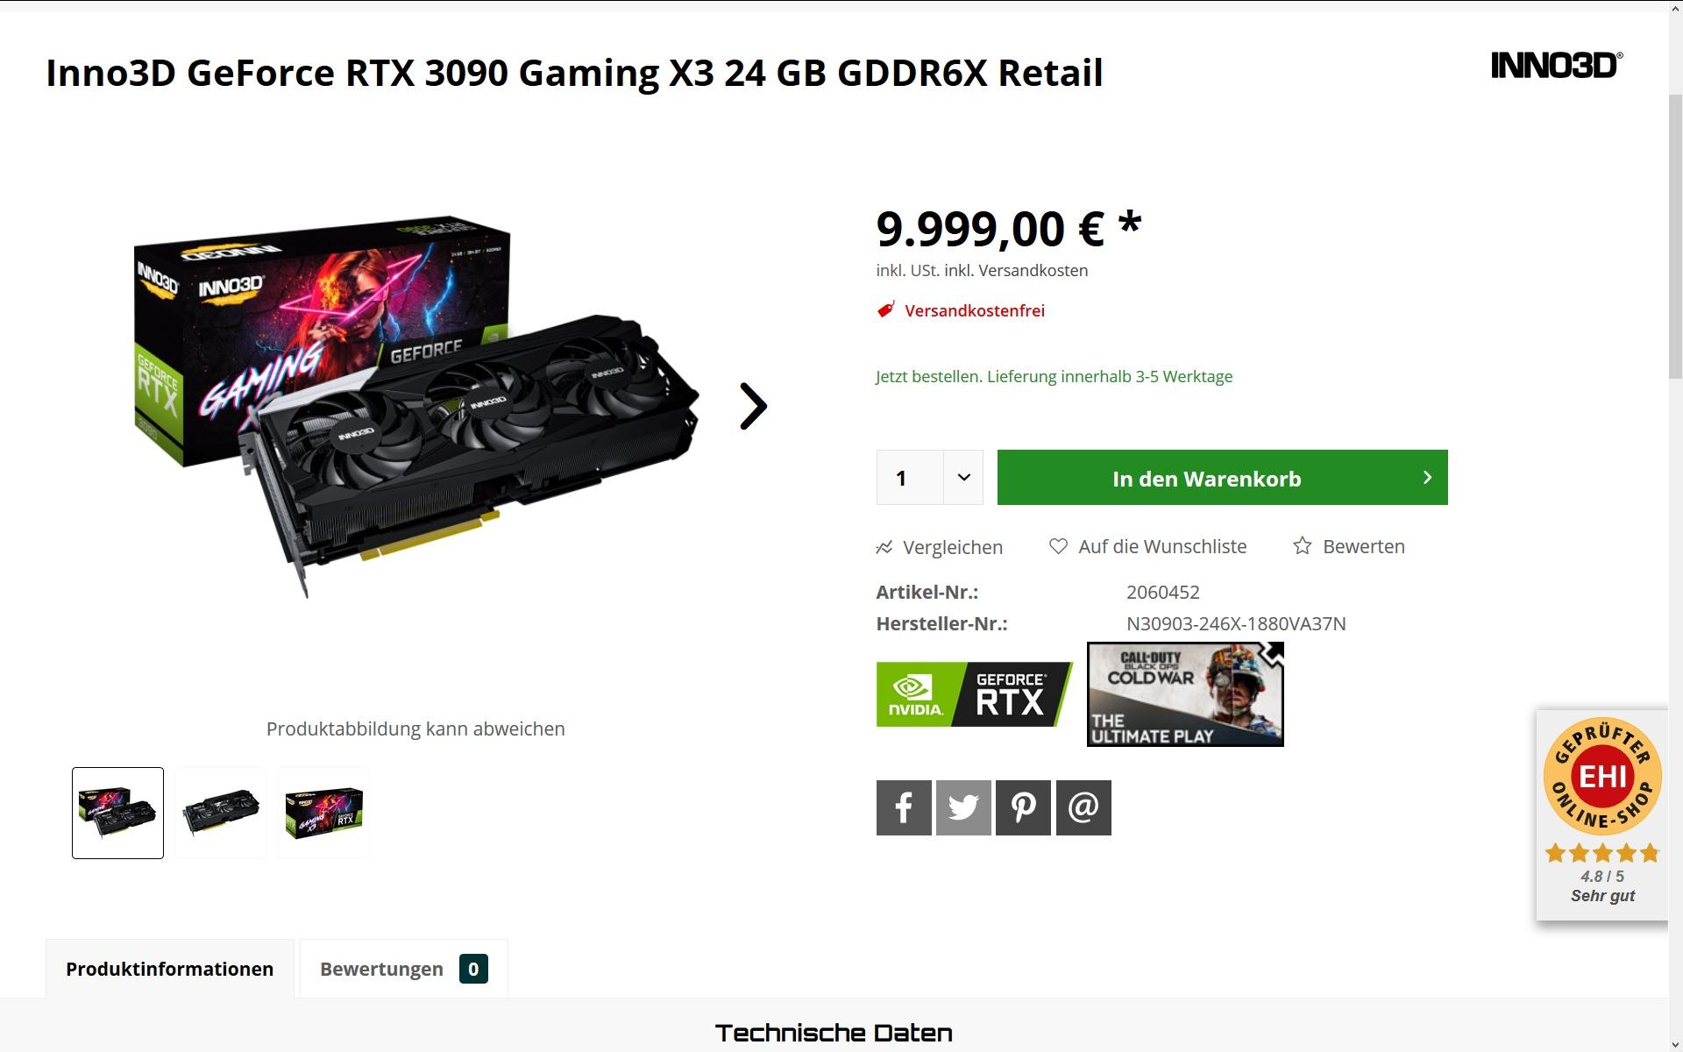Select the second thumbnail showing card only
The width and height of the screenshot is (1683, 1052).
(221, 813)
